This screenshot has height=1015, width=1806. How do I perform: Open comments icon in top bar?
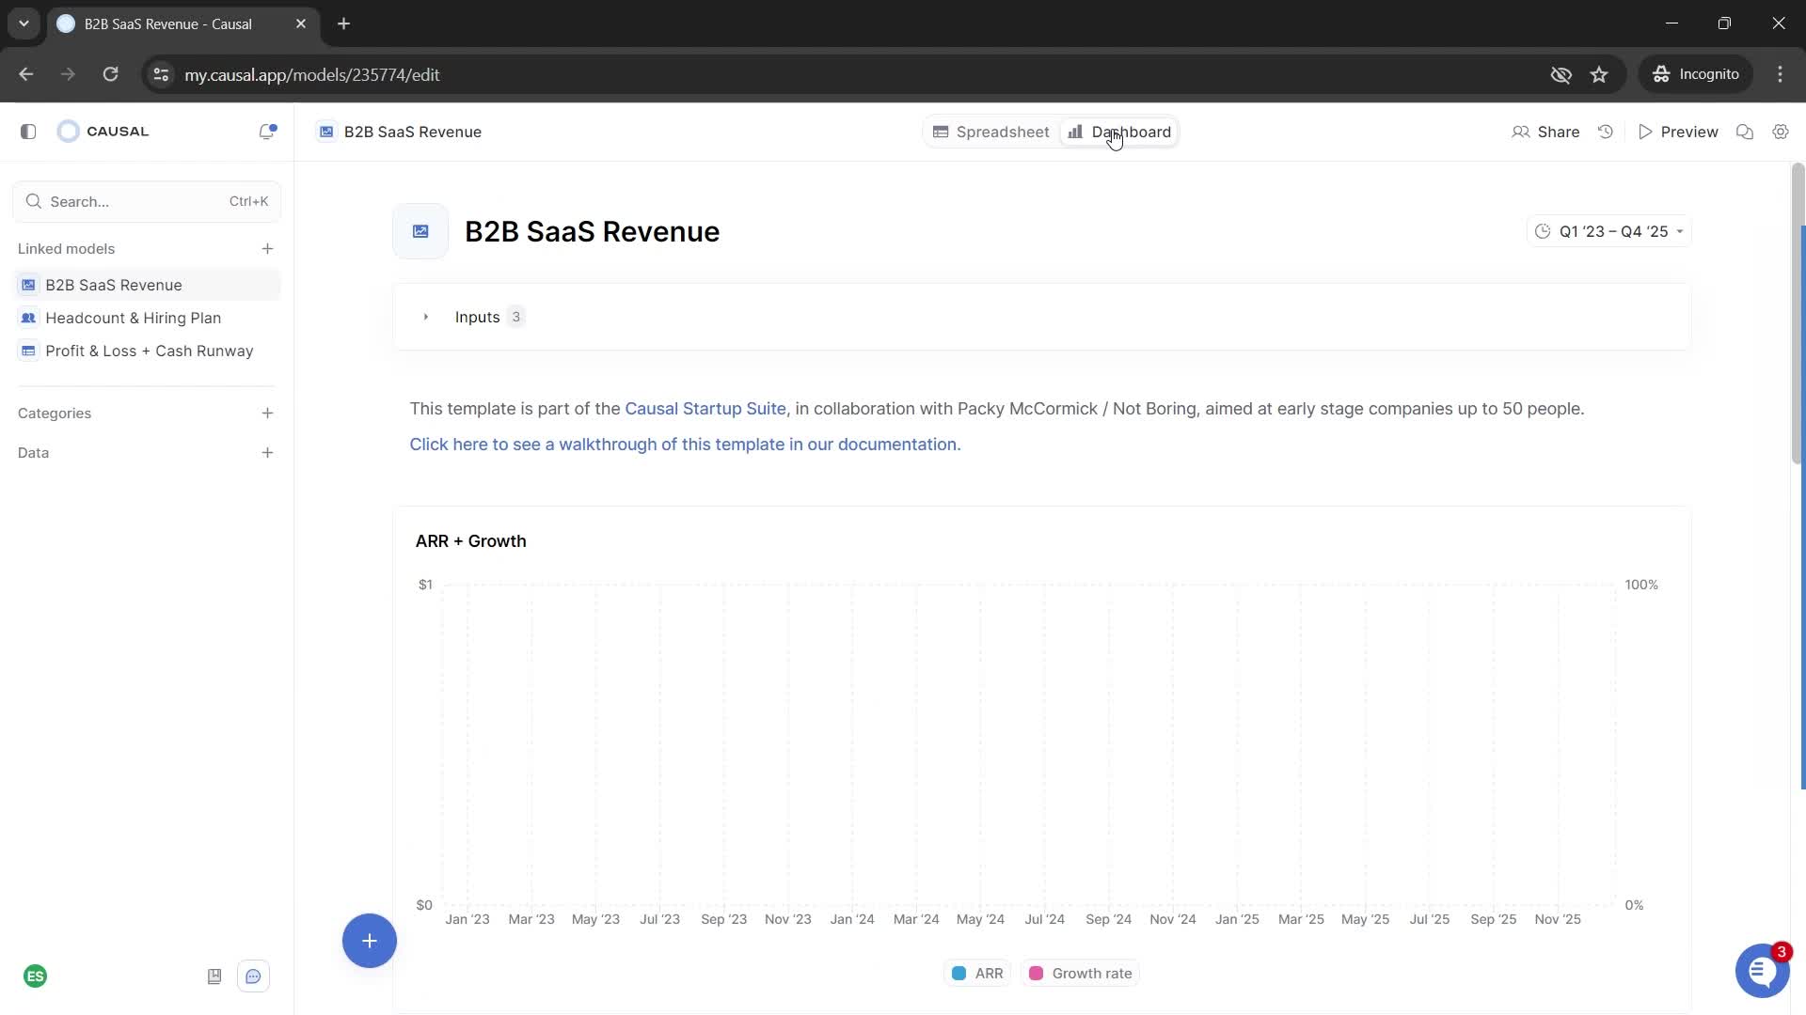tap(1745, 132)
